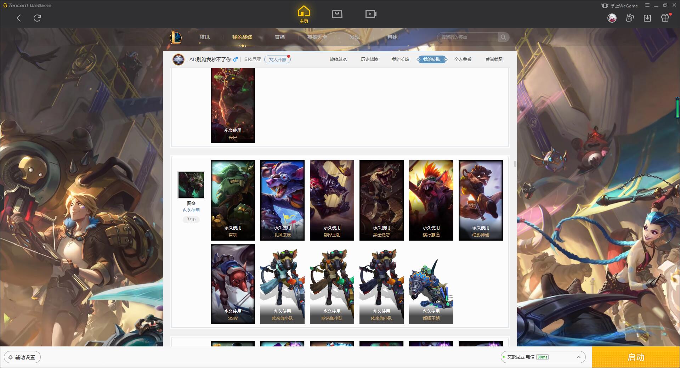Click the 图奇 champion portrait
This screenshot has width=680, height=368.
point(191,185)
